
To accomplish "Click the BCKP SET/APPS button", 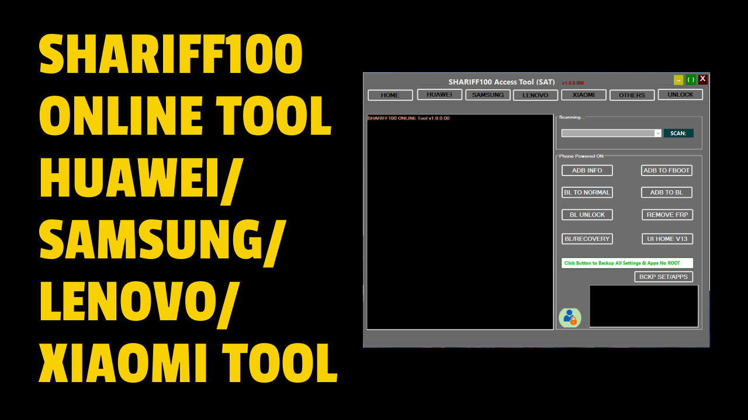I will coord(664,276).
